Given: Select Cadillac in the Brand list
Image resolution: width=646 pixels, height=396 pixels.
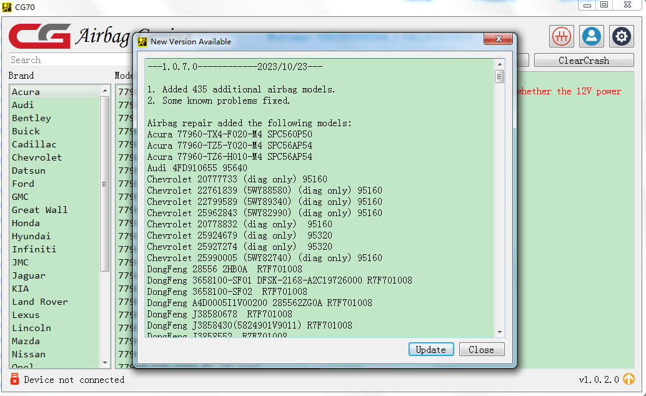Looking at the screenshot, I should 54,144.
